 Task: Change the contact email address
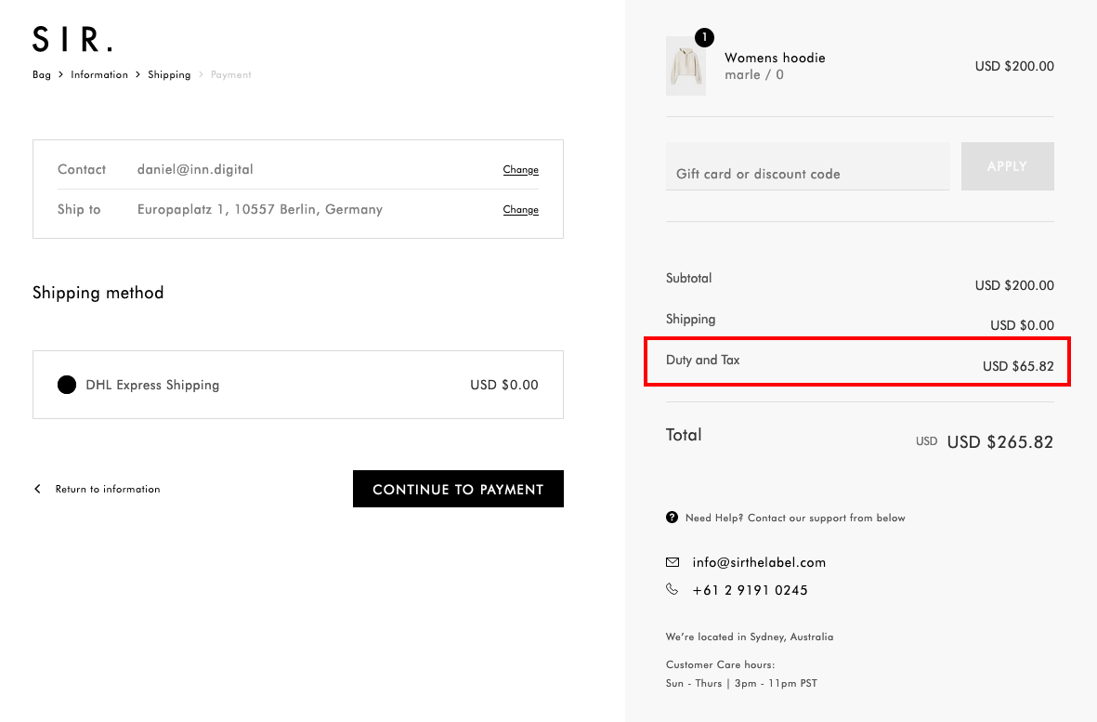tap(520, 170)
